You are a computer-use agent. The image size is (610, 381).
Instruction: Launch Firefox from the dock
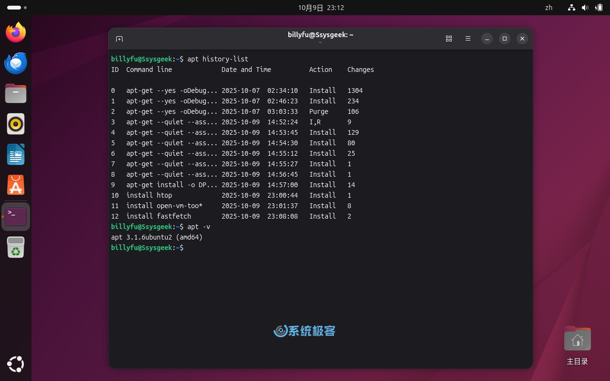(16, 32)
